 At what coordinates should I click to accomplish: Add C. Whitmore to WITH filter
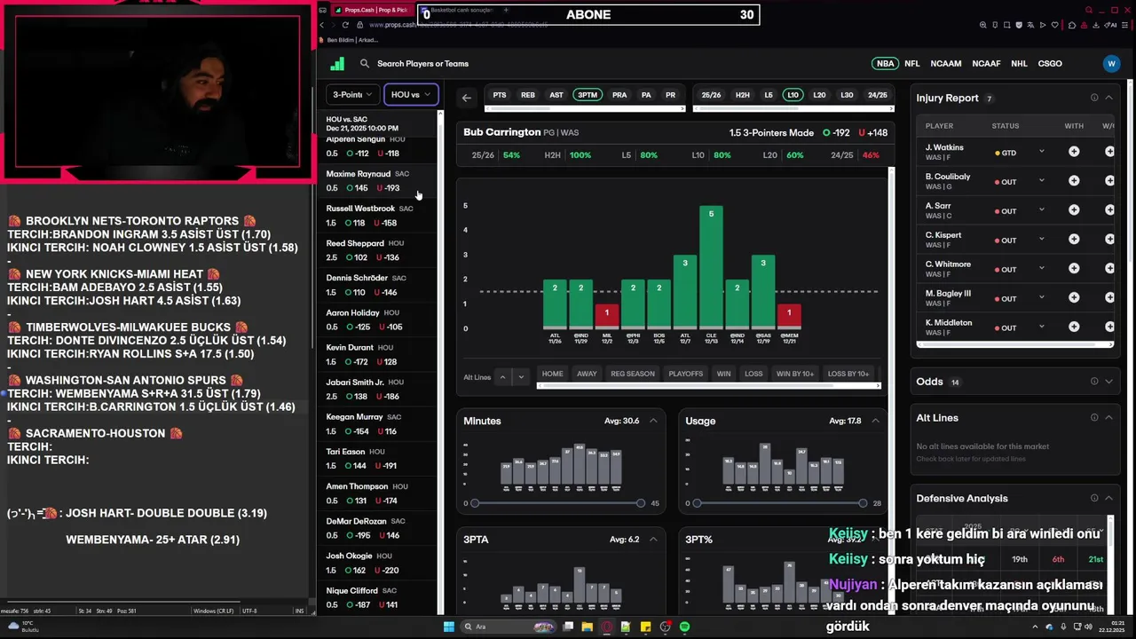point(1074,269)
